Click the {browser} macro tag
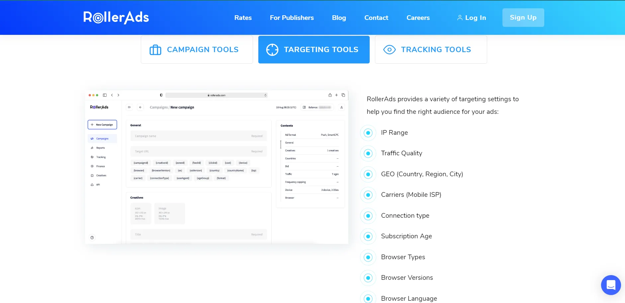The image size is (625, 303). tap(139, 171)
